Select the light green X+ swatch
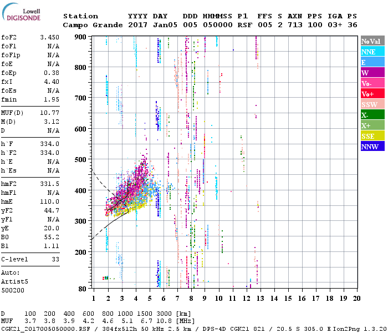 pyautogui.click(x=372, y=125)
